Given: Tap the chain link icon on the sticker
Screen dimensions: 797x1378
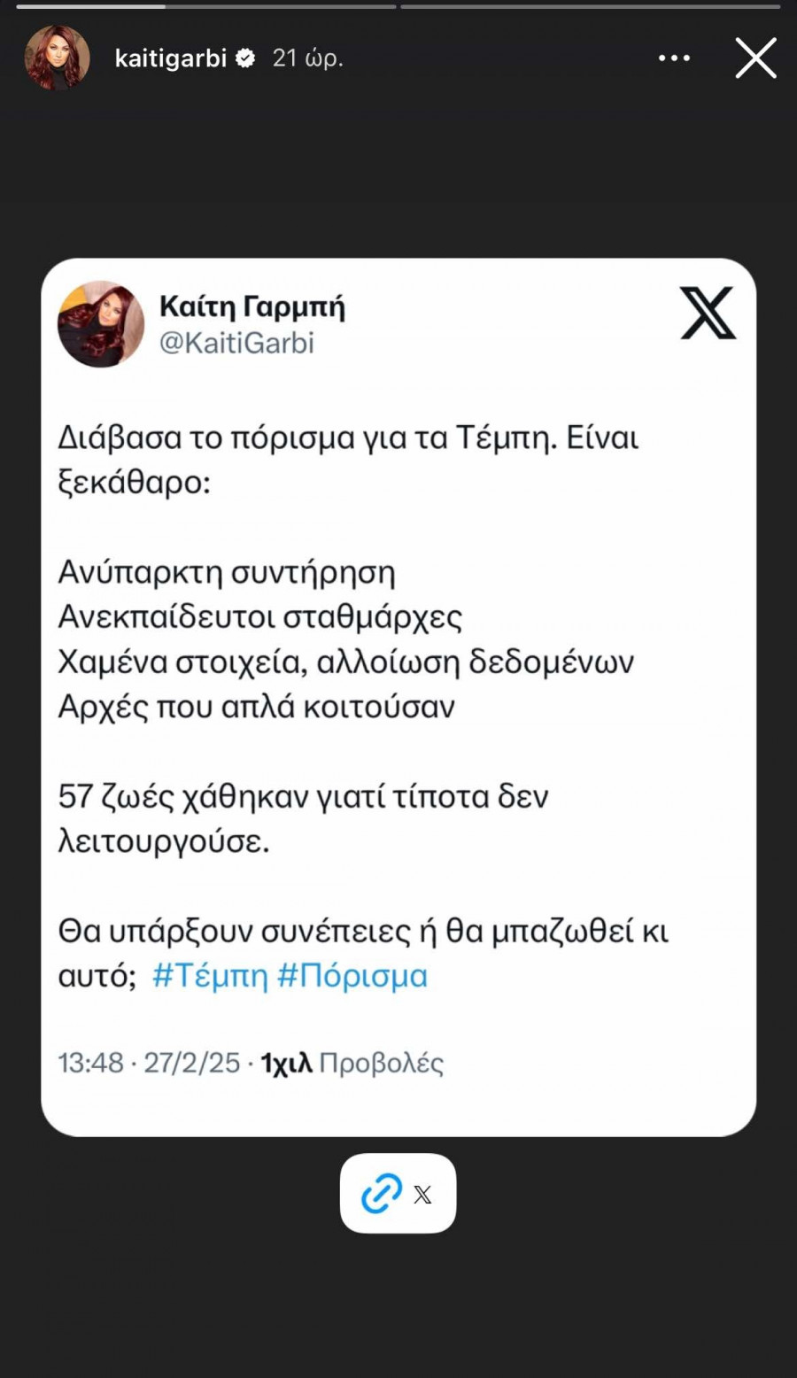Looking at the screenshot, I should point(382,1194).
